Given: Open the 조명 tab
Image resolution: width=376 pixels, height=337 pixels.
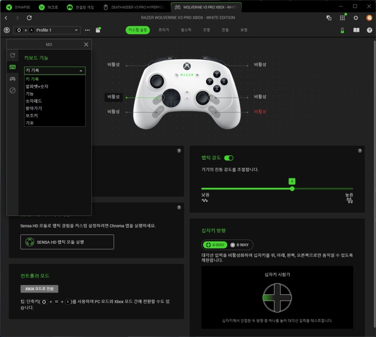Looking at the screenshot, I should 206,30.
